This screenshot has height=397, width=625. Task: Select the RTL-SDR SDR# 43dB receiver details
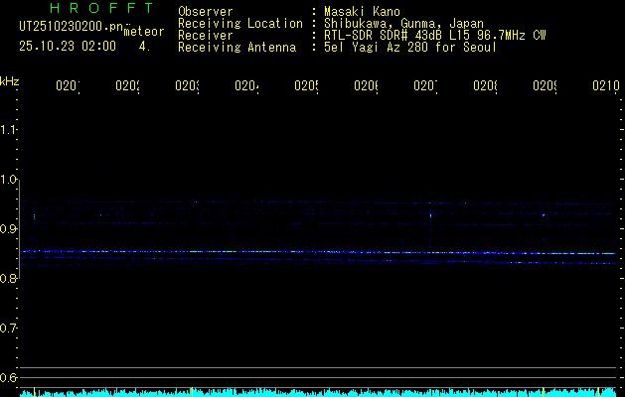435,36
